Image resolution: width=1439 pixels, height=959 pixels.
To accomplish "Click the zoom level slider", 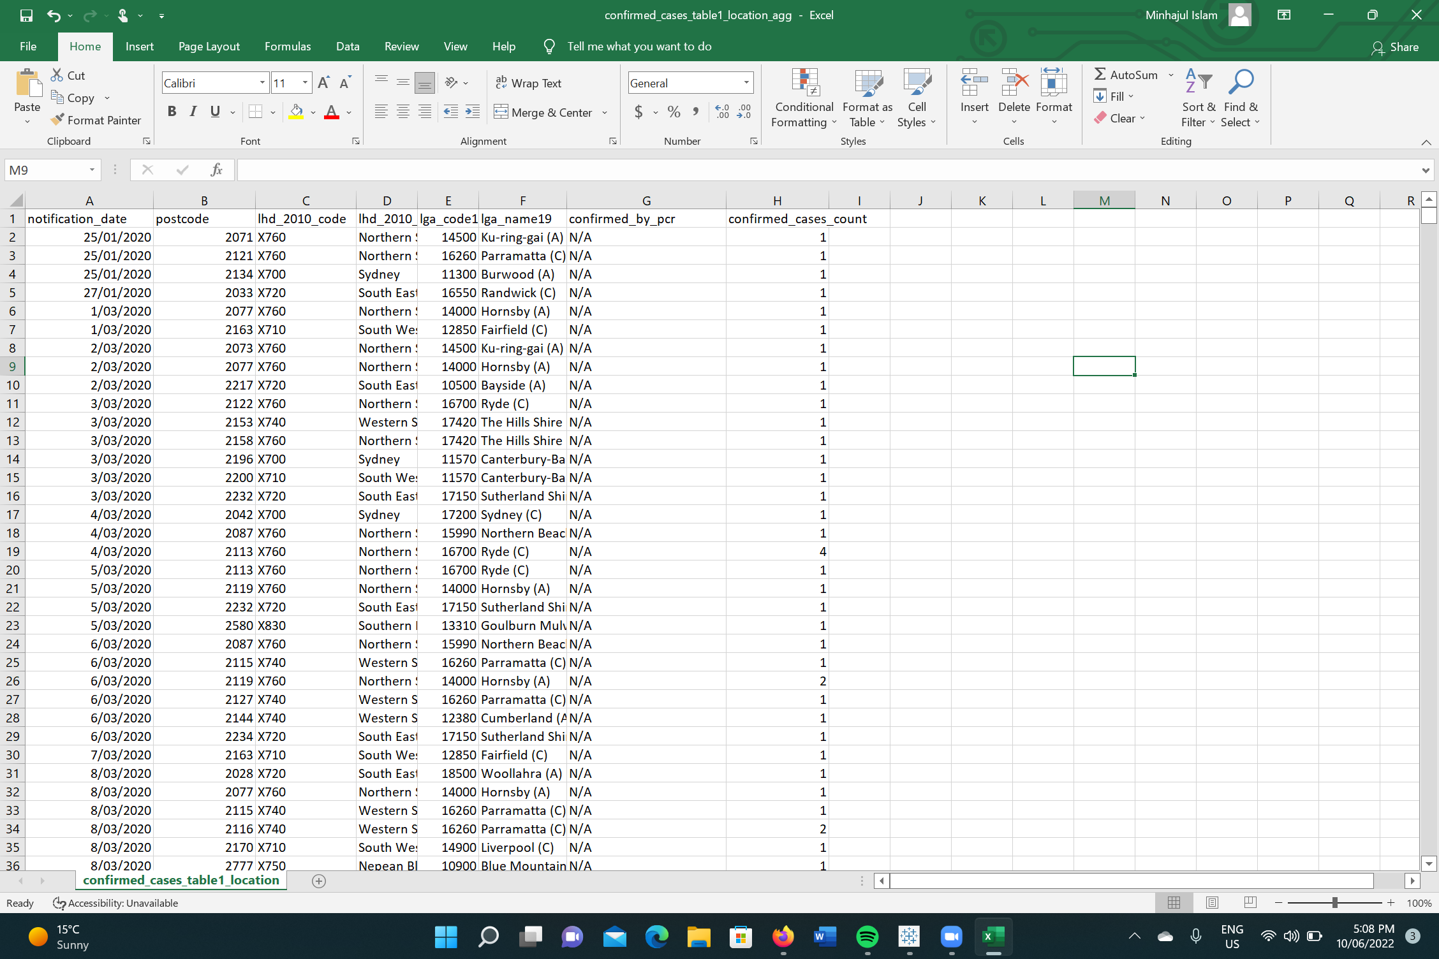I will (1334, 903).
